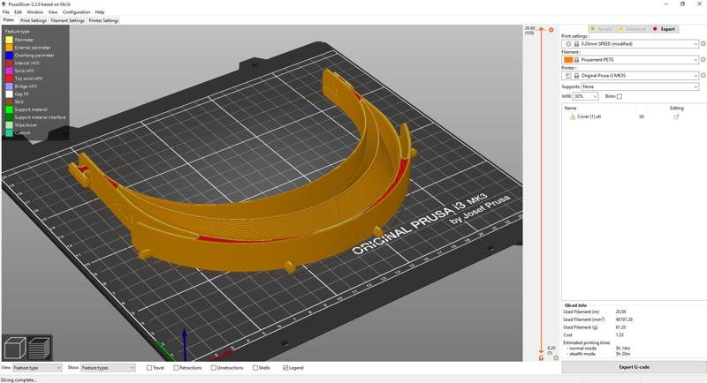Open the View Feature type dropdown
707x383 pixels.
[x=37, y=368]
